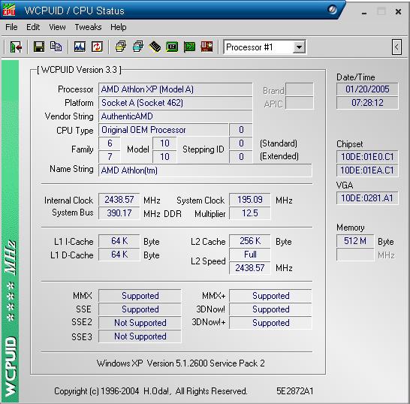Click the L1 D-Cache 64 K value
The image size is (410, 404).
pos(119,255)
